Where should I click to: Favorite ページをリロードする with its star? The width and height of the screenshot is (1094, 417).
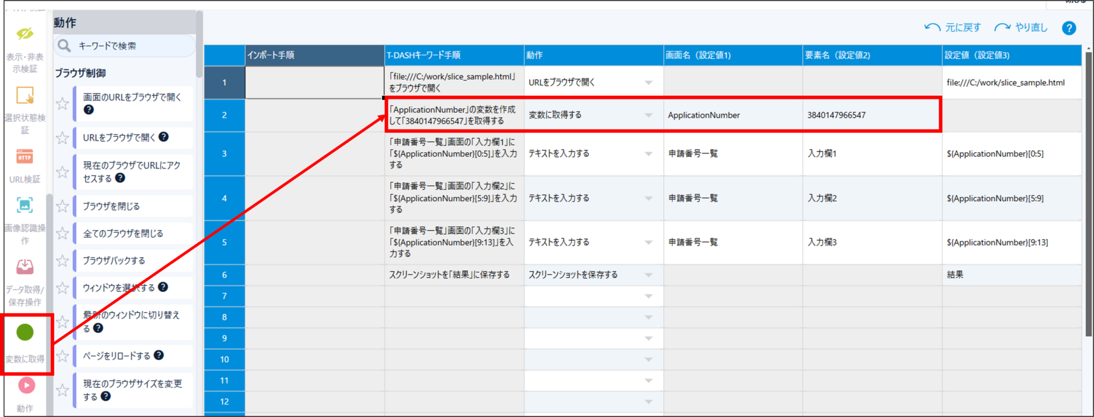(x=62, y=356)
